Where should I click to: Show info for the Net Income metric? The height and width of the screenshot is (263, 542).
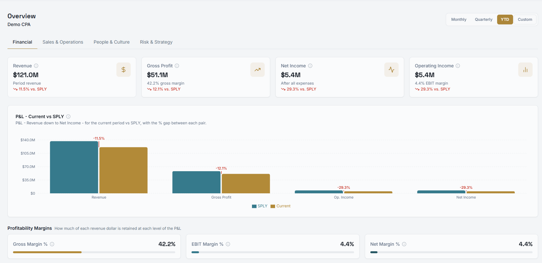310,66
